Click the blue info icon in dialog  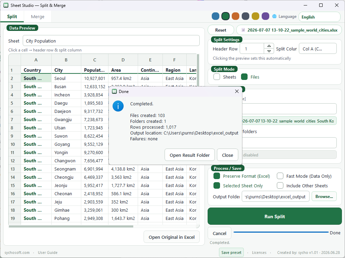[118, 106]
